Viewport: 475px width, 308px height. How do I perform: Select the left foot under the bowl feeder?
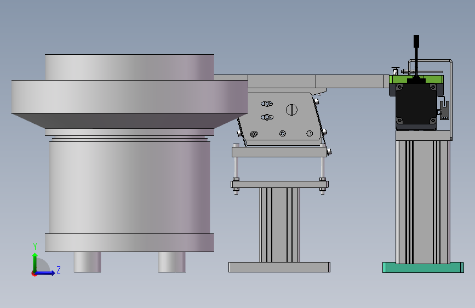point(87,262)
